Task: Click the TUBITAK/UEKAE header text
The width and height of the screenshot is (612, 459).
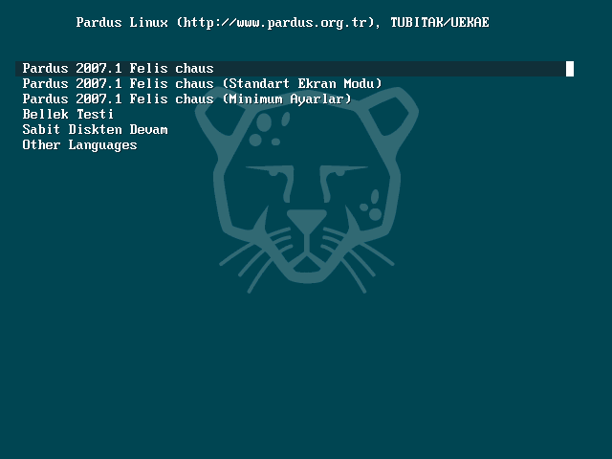Action: (440, 22)
